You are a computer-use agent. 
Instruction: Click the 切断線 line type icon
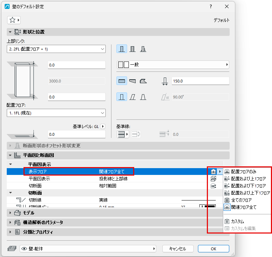tap(21, 200)
